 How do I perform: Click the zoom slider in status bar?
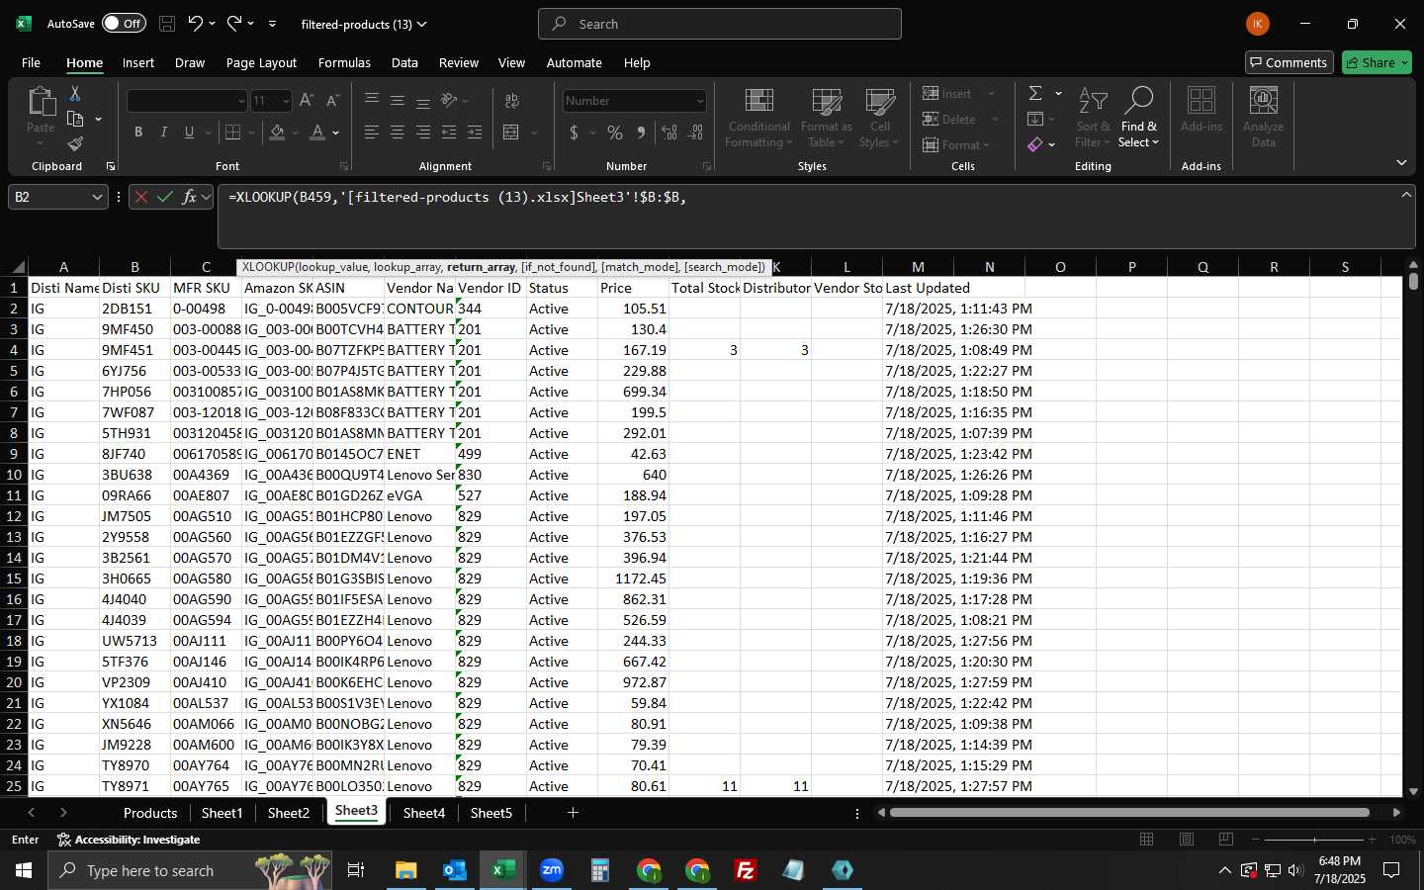pos(1314,840)
